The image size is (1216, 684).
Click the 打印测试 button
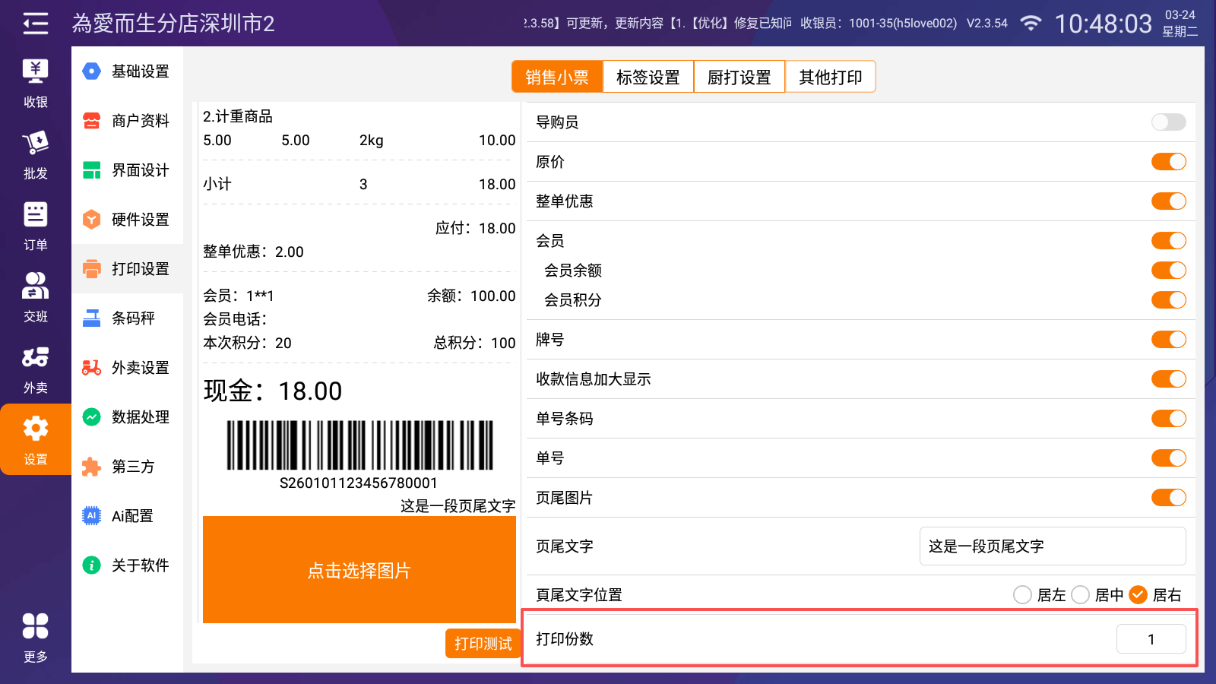coord(483,644)
